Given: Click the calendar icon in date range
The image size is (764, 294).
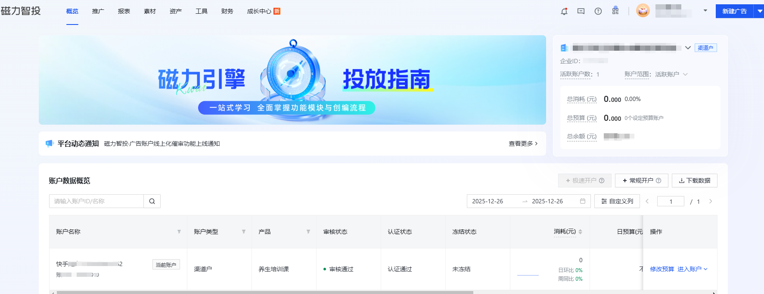Looking at the screenshot, I should 583,201.
